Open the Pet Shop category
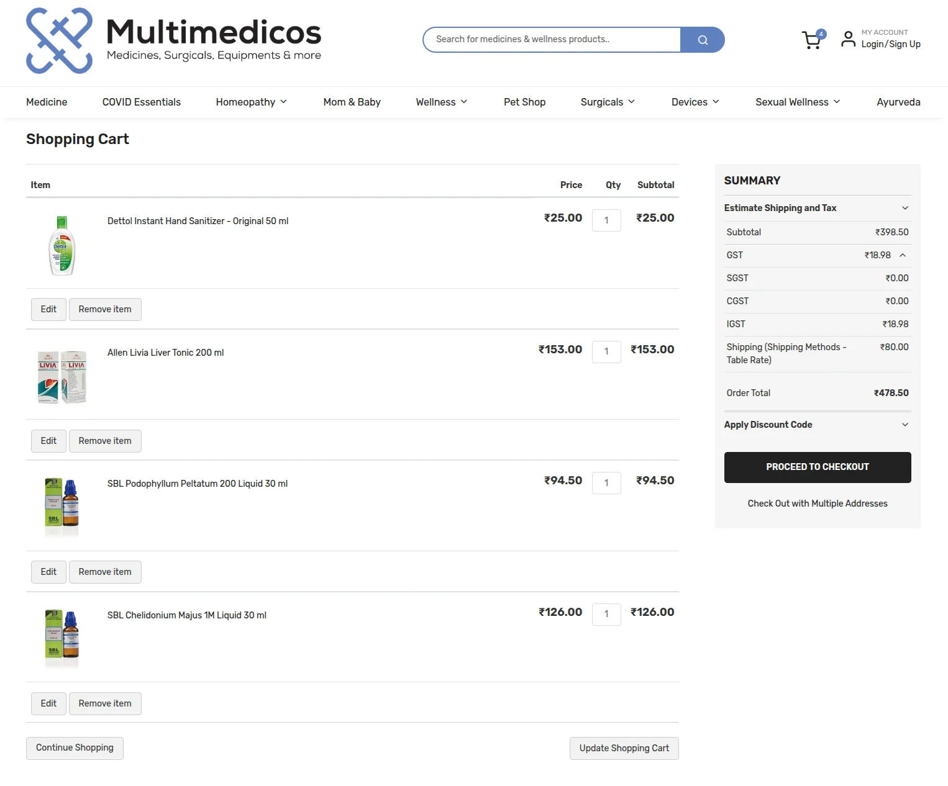The width and height of the screenshot is (948, 786). (x=524, y=102)
